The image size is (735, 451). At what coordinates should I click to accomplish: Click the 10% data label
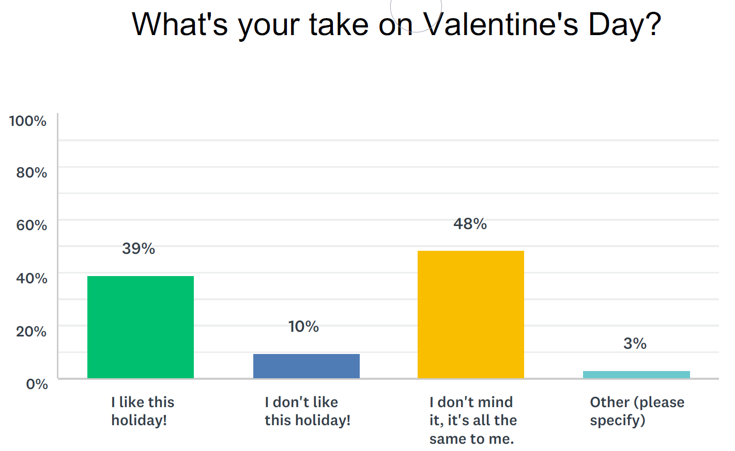click(303, 327)
